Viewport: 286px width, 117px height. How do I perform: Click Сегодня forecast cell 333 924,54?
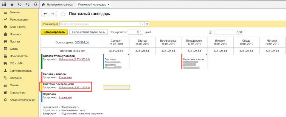tap(116, 51)
